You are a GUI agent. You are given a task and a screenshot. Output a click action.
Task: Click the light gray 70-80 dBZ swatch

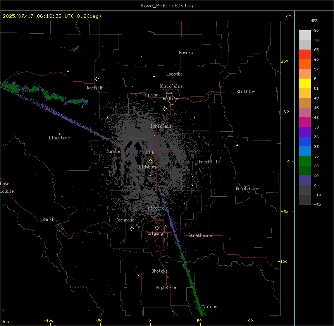point(305,35)
